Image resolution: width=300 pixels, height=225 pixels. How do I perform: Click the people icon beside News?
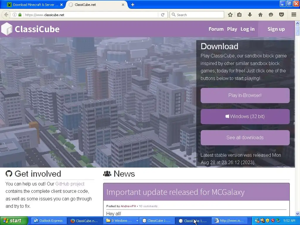[107, 173]
